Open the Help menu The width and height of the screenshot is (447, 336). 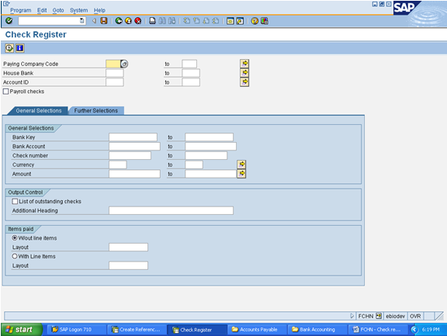(x=99, y=10)
